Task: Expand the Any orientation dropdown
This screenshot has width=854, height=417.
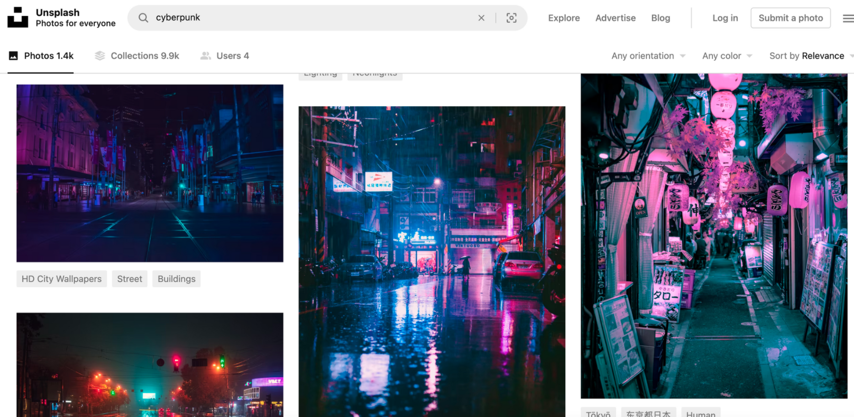Action: coord(648,56)
